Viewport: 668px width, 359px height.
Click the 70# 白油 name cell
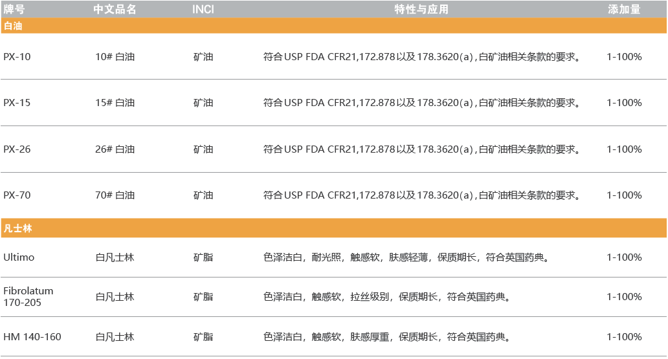[115, 195]
